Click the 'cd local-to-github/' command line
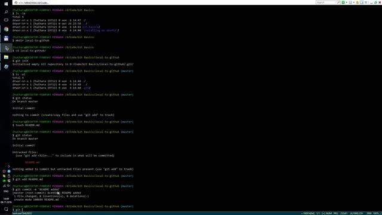The image size is (382, 215). tap(29, 51)
